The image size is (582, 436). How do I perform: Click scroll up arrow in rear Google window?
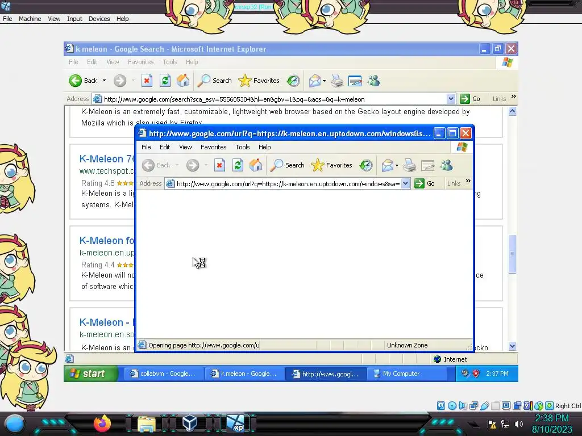pyautogui.click(x=512, y=111)
